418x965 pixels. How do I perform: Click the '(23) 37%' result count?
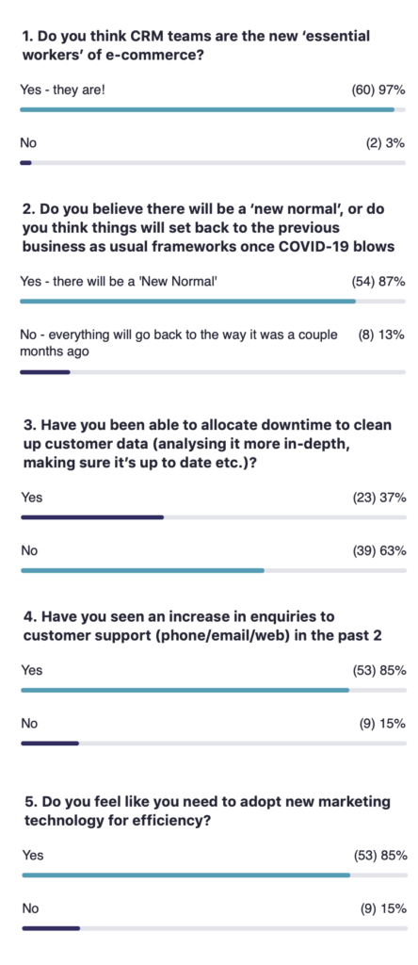379,498
